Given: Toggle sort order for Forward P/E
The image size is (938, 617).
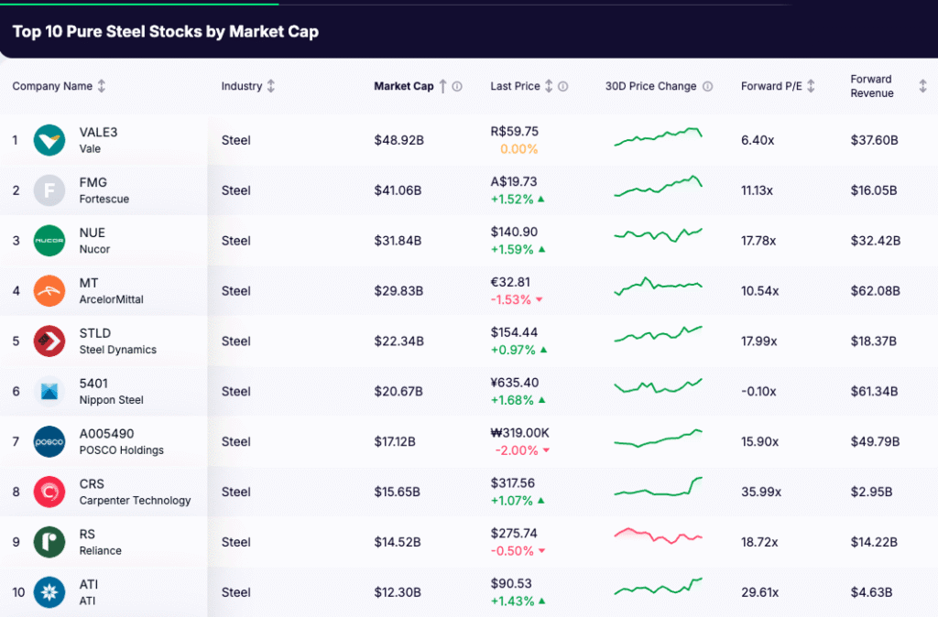Looking at the screenshot, I should 810,85.
